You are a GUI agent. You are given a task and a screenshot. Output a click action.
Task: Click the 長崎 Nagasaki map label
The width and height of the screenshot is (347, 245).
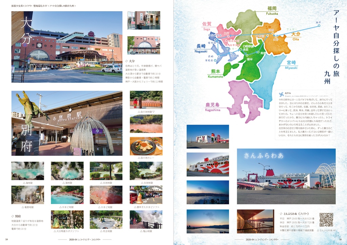pyautogui.click(x=201, y=48)
